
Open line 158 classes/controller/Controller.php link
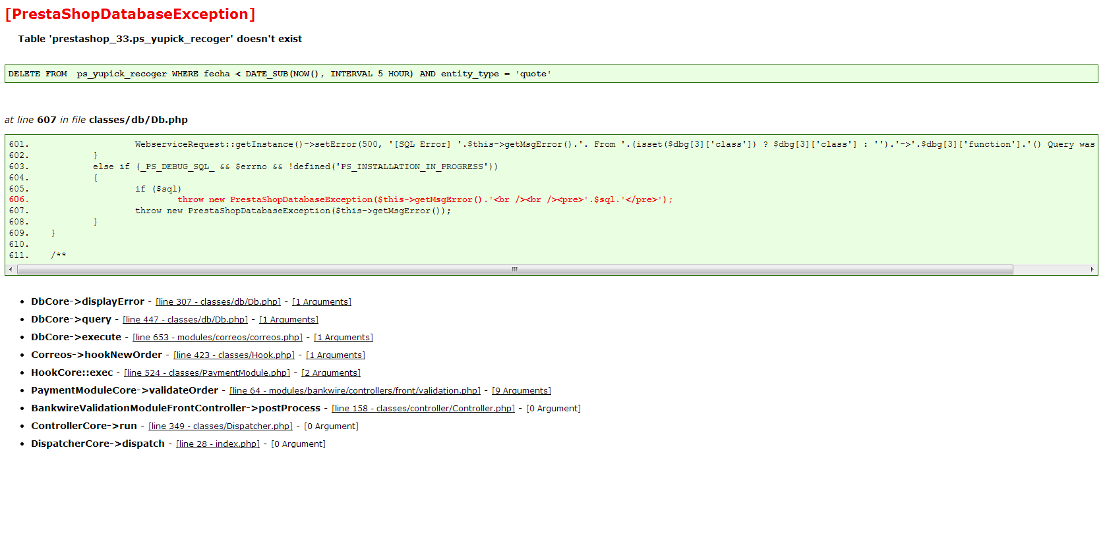(423, 409)
